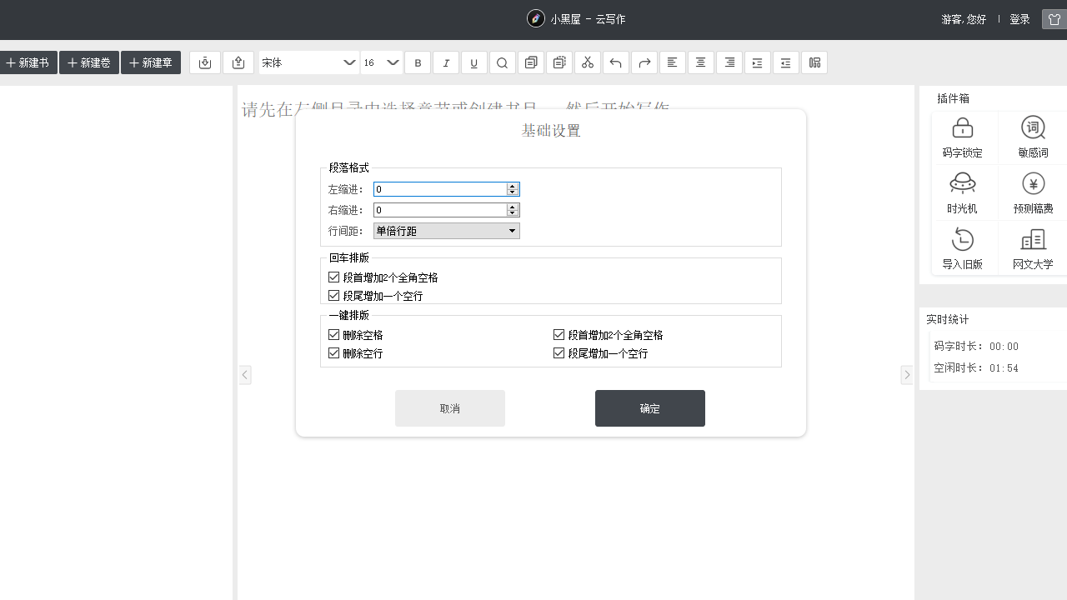Click the scissors cut icon
The width and height of the screenshot is (1067, 600).
[x=588, y=62]
